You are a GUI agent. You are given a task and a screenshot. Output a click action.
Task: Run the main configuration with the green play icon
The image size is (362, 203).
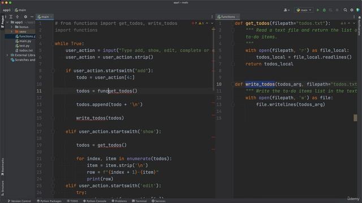(318, 10)
